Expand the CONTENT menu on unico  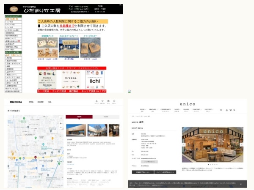coord(197,110)
